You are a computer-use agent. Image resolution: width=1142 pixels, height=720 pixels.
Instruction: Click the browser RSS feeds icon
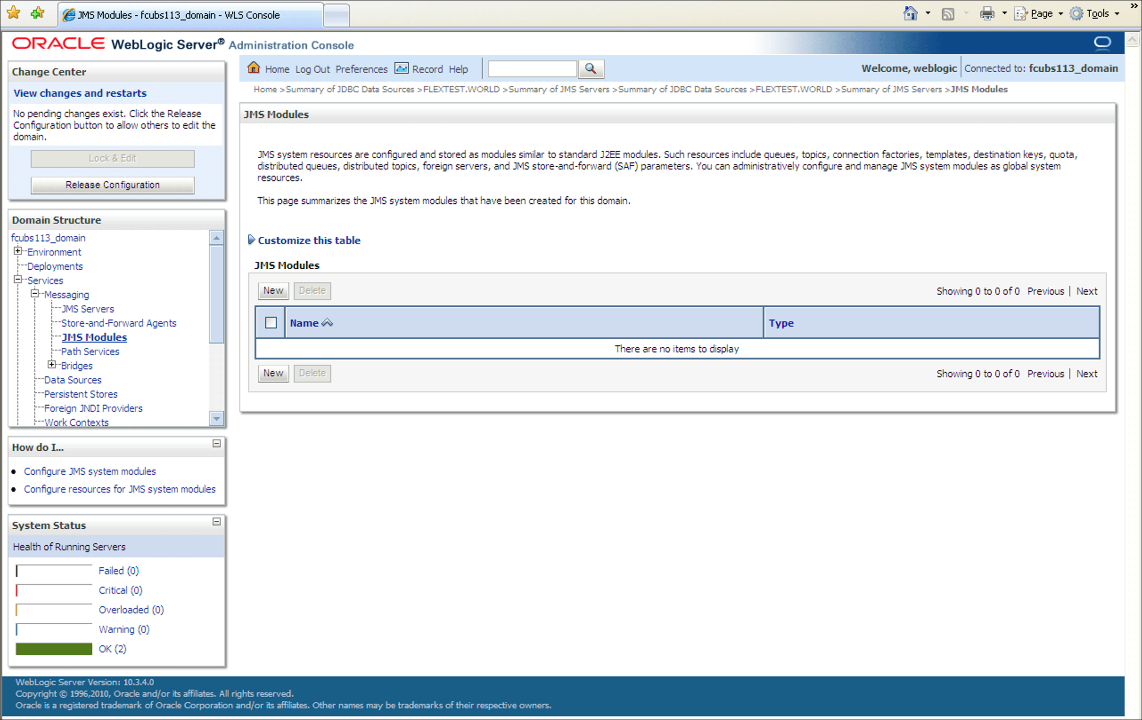(x=948, y=14)
